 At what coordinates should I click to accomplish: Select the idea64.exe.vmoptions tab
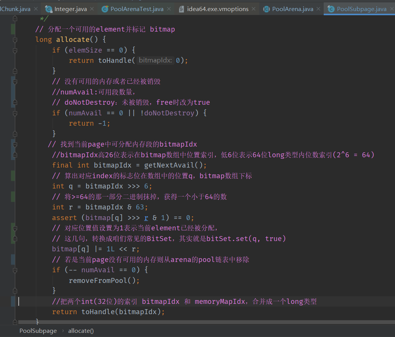point(218,9)
